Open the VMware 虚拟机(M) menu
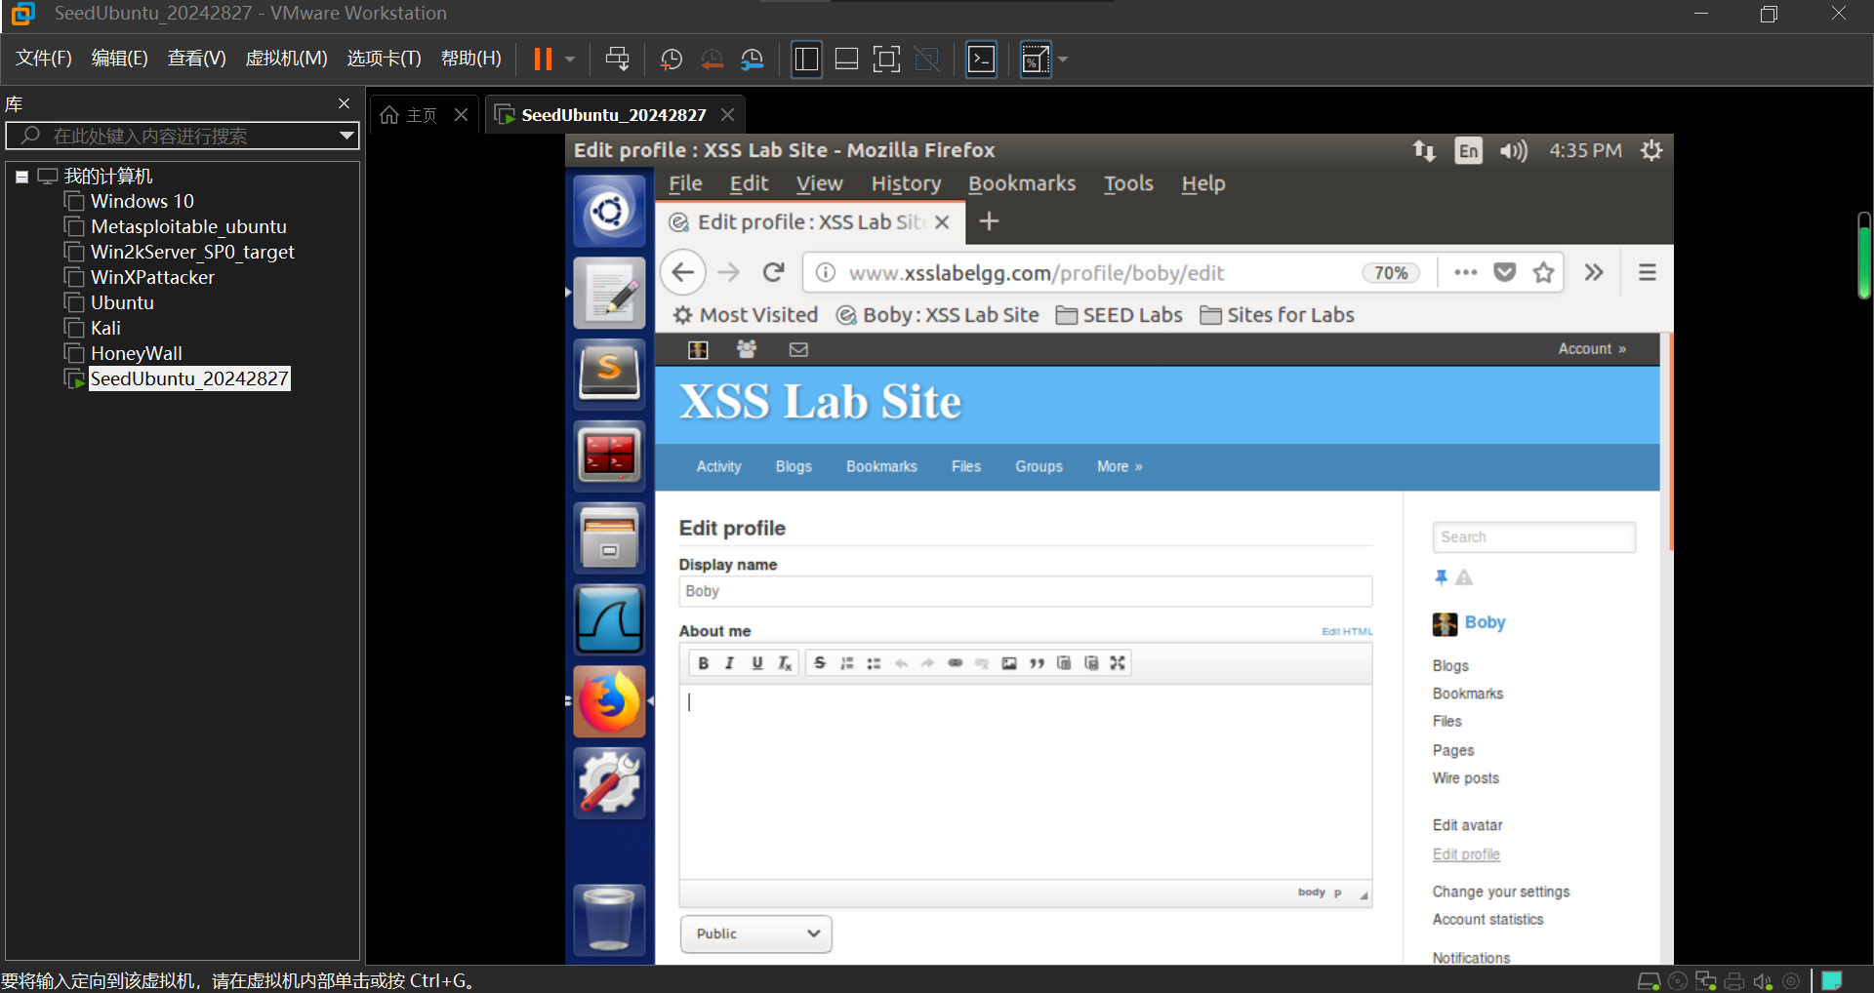The height and width of the screenshot is (993, 1874). tap(286, 59)
